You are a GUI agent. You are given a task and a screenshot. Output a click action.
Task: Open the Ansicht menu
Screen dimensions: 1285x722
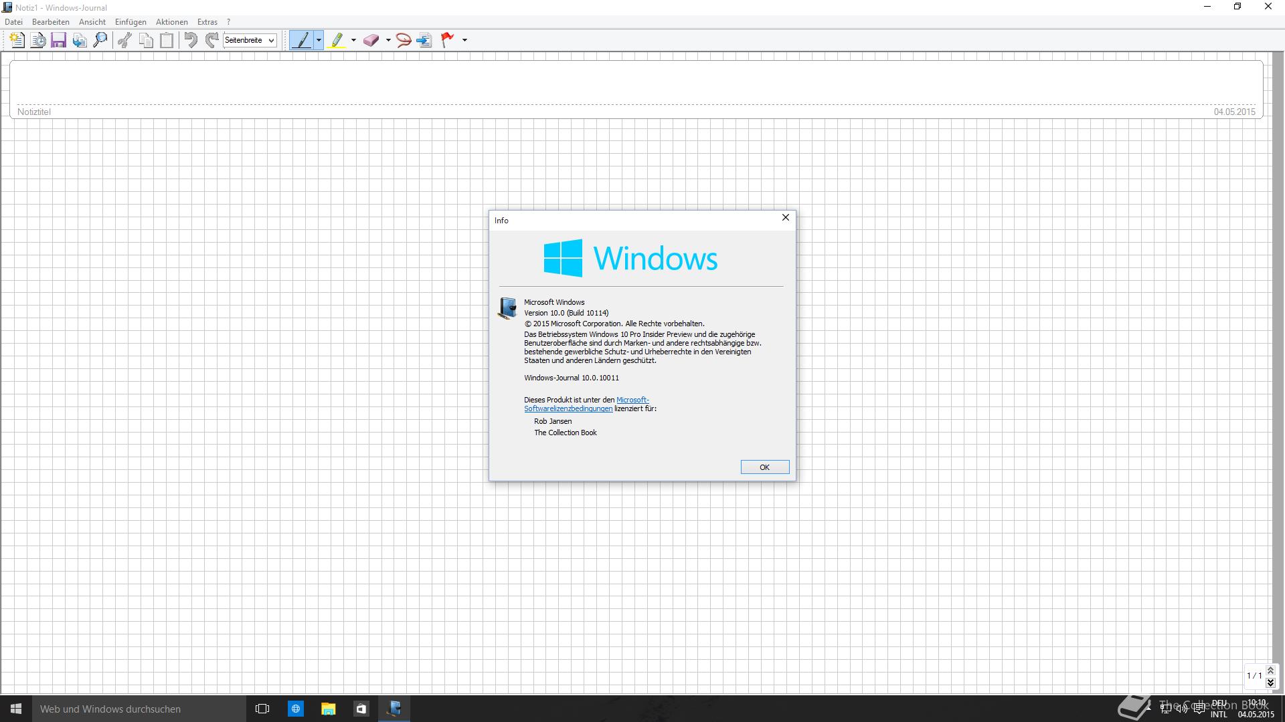[x=92, y=22]
